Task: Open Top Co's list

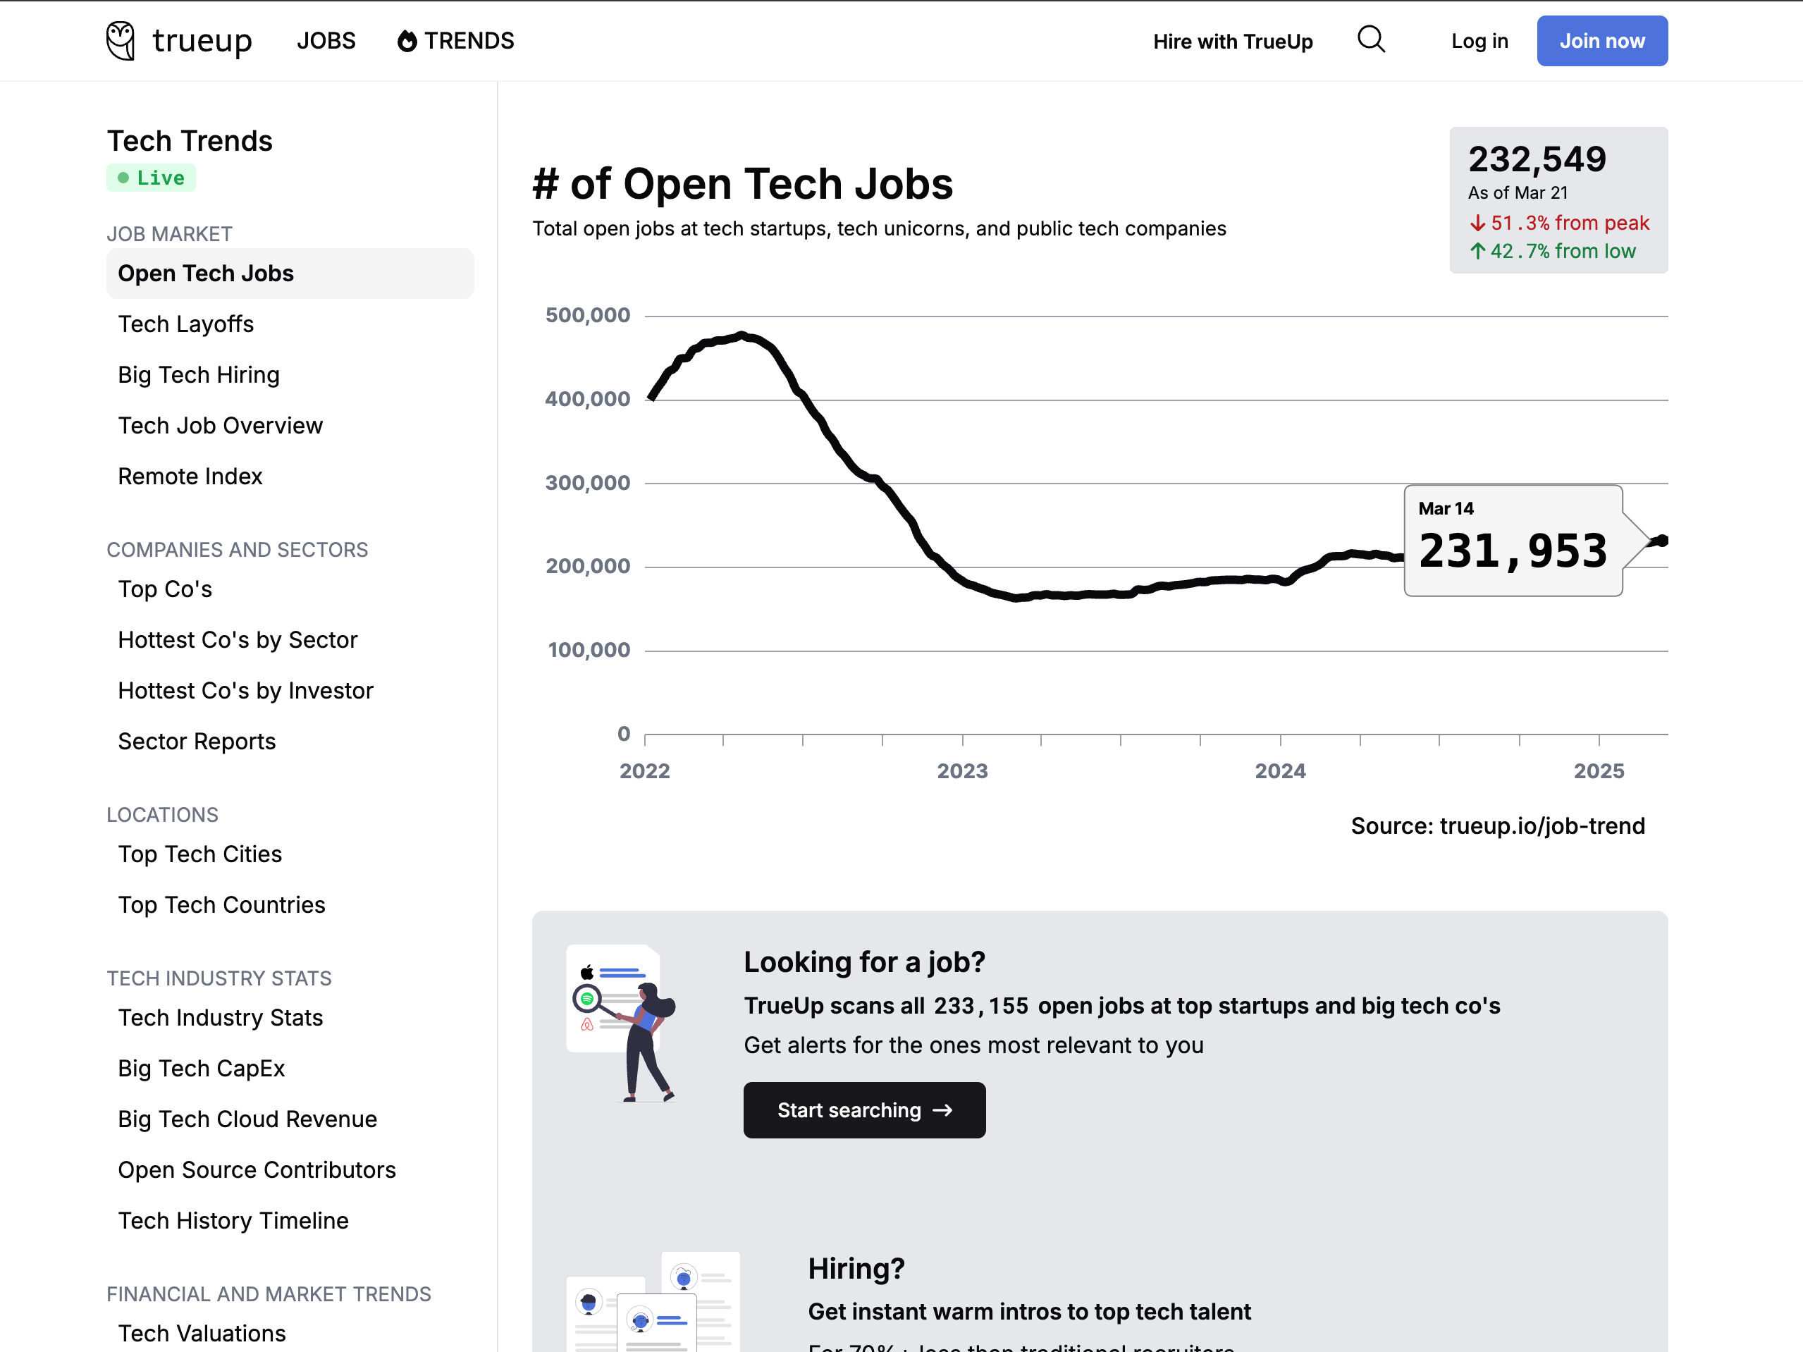Action: coord(165,589)
